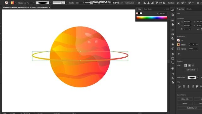Image resolution: width=202 pixels, height=114 pixels.
Task: Click Align Left in Properties Align section
Action: [184, 86]
